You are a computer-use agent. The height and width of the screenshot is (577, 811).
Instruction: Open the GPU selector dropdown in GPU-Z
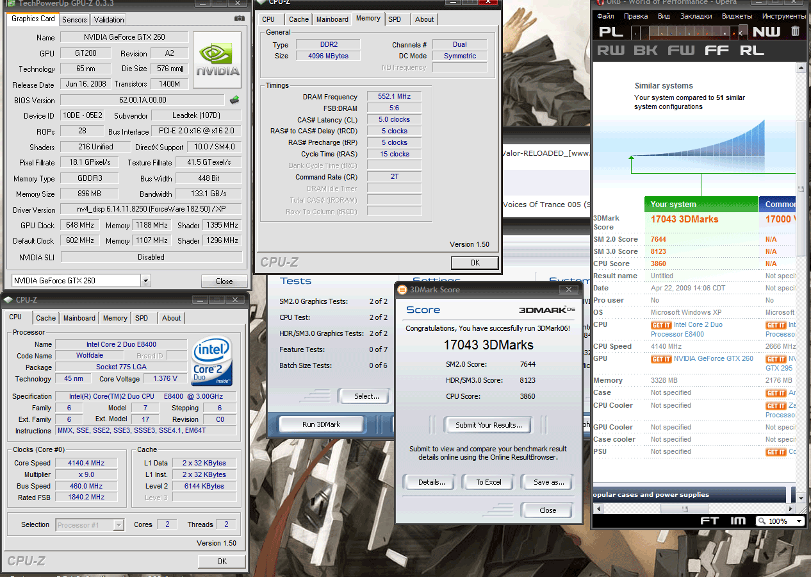tap(145, 280)
